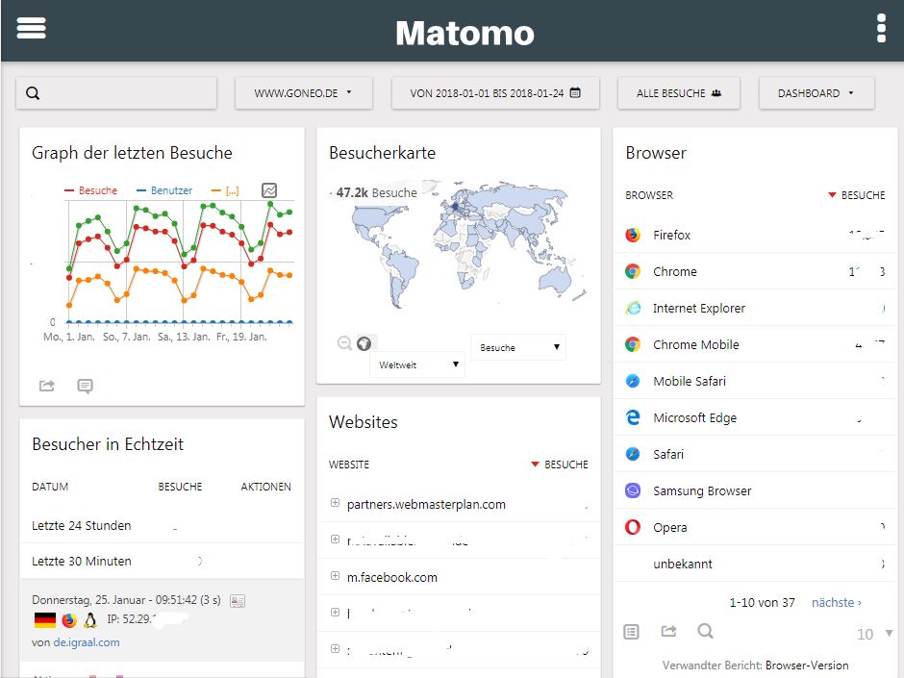
Task: Toggle the Benutzer series in graph legend
Action: pos(164,190)
